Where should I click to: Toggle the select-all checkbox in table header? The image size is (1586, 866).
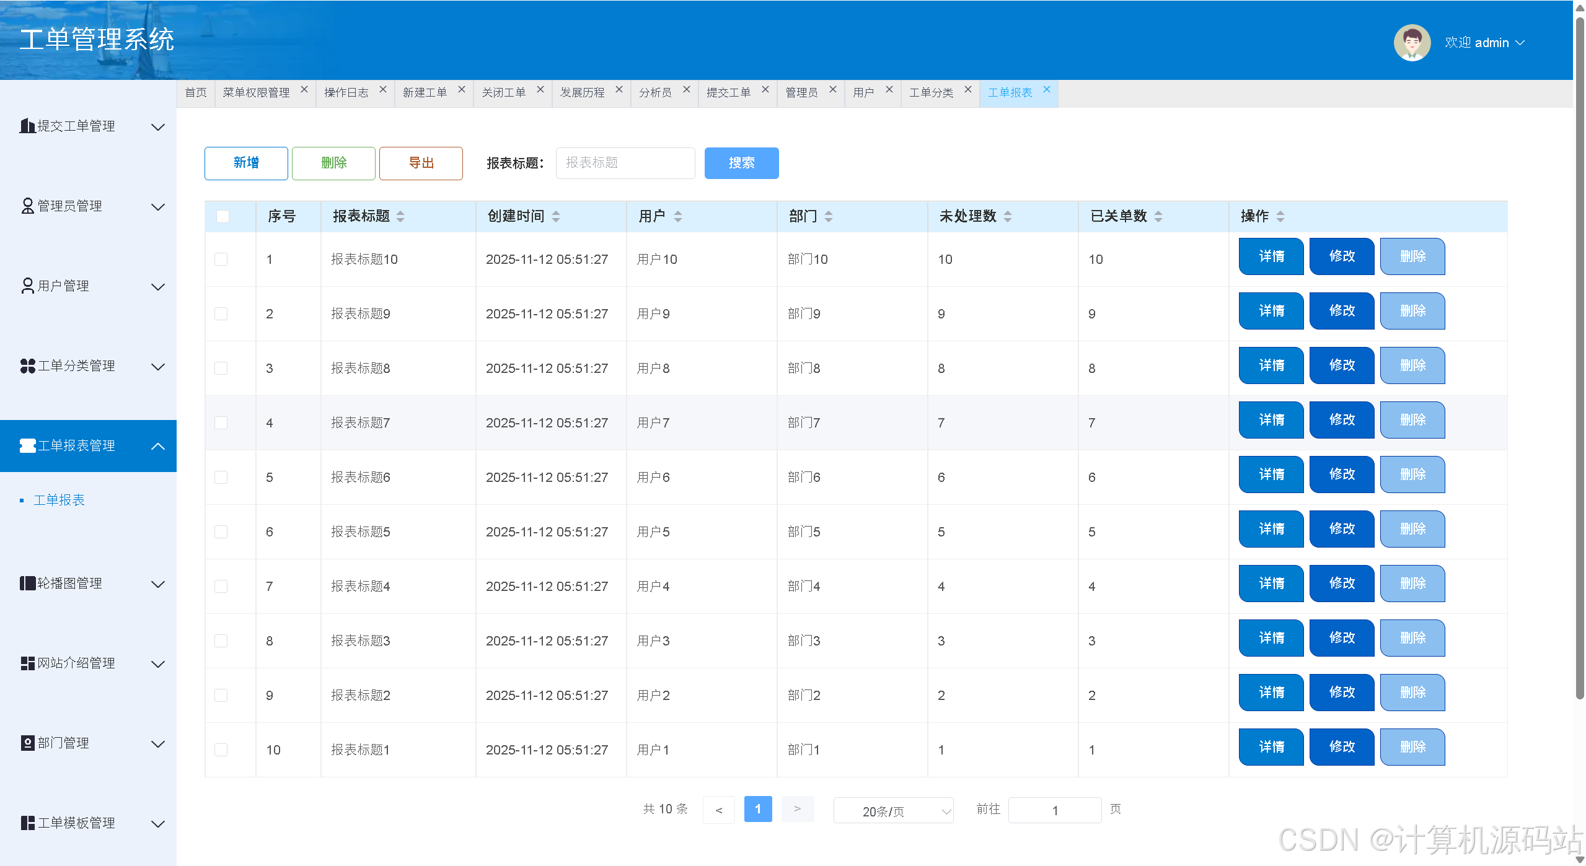click(222, 216)
